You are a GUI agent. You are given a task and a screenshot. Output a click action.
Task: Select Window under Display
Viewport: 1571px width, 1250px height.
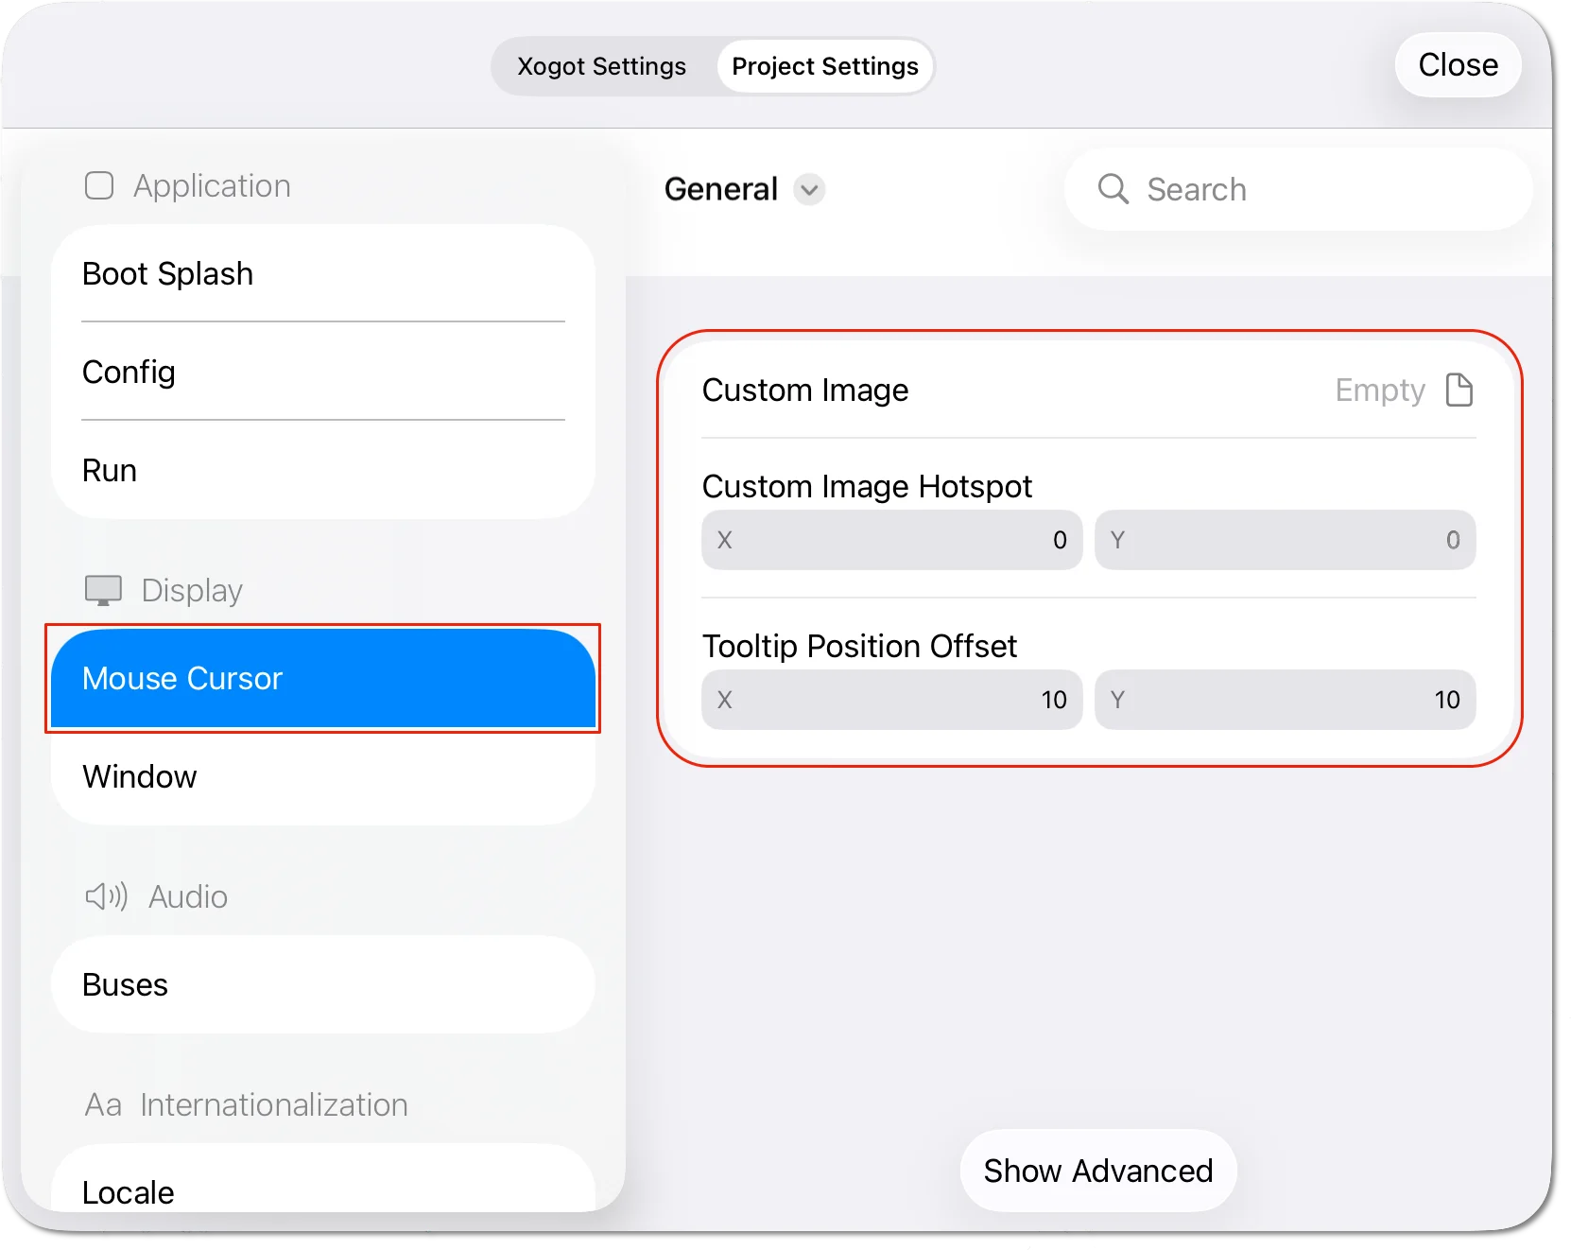pos(323,776)
